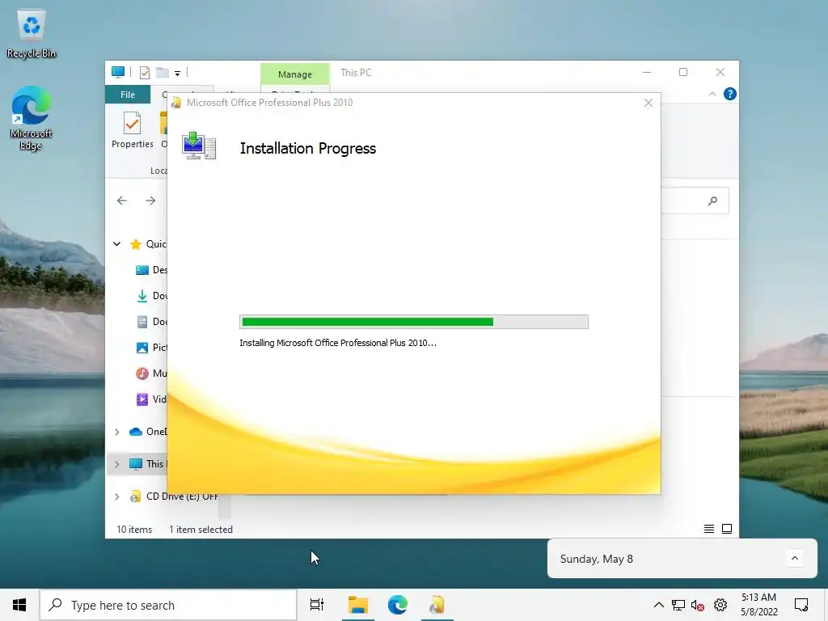Image resolution: width=828 pixels, height=621 pixels.
Task: Select the OneDrive cloud item
Action: click(148, 432)
